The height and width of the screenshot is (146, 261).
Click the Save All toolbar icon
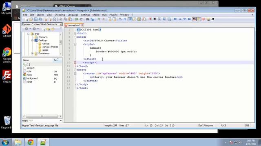tap(40, 19)
